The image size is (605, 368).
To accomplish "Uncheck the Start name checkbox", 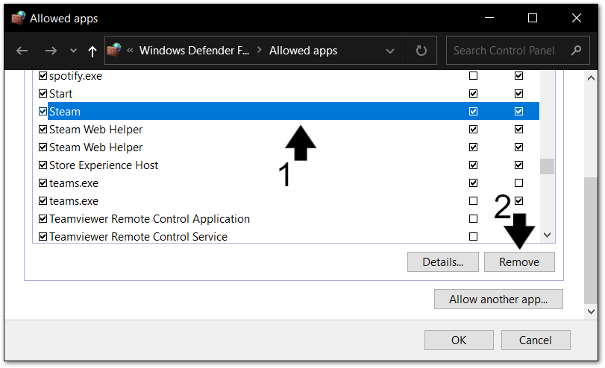I will click(43, 94).
